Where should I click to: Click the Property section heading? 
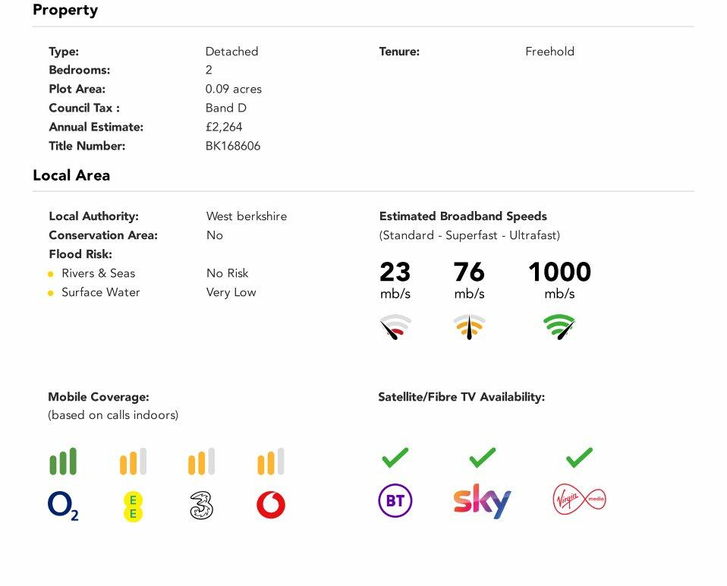click(65, 11)
